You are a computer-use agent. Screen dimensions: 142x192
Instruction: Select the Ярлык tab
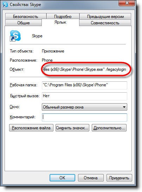pos(60,22)
